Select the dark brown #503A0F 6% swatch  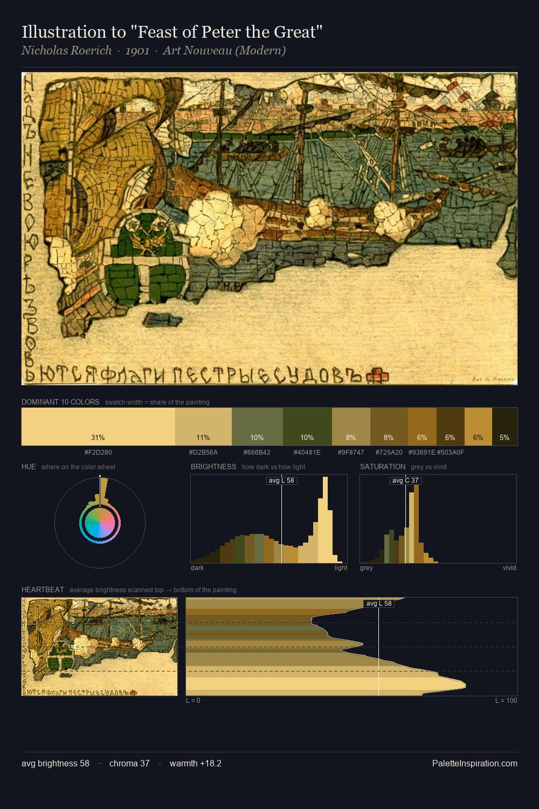pos(450,427)
